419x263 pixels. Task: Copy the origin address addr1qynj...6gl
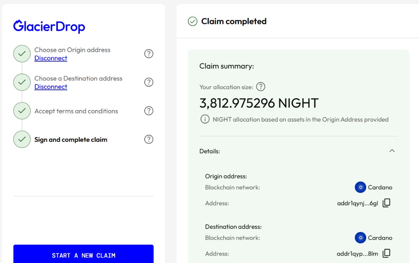click(x=386, y=203)
